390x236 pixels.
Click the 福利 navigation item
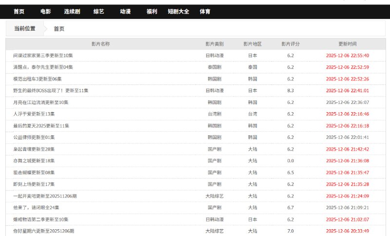click(152, 12)
